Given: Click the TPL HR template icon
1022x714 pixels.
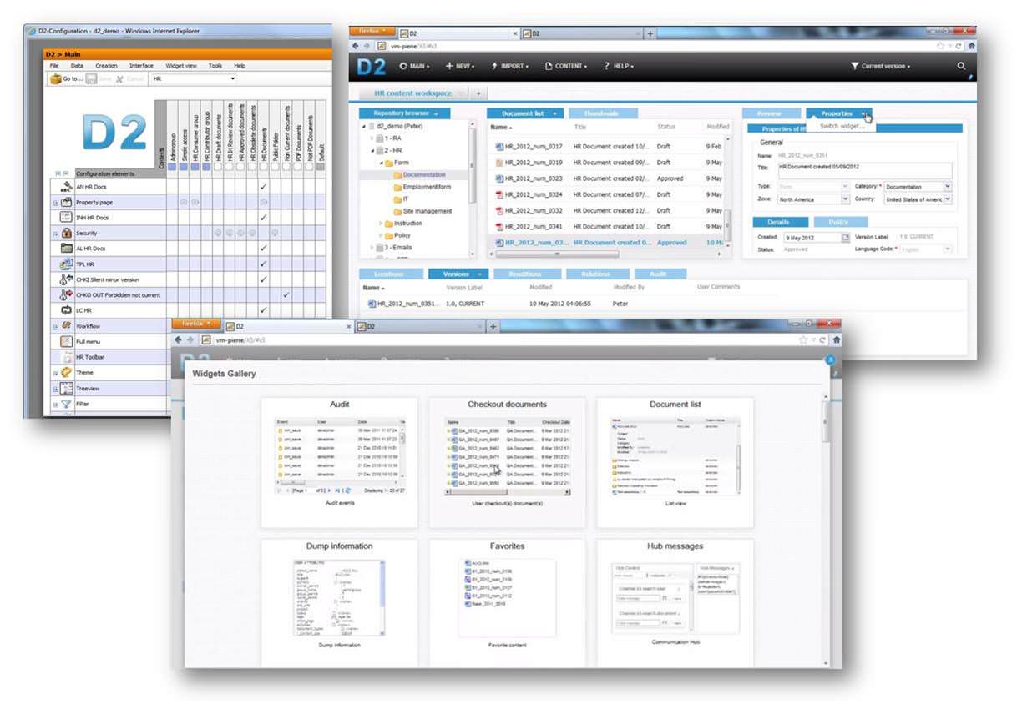Looking at the screenshot, I should point(66,264).
